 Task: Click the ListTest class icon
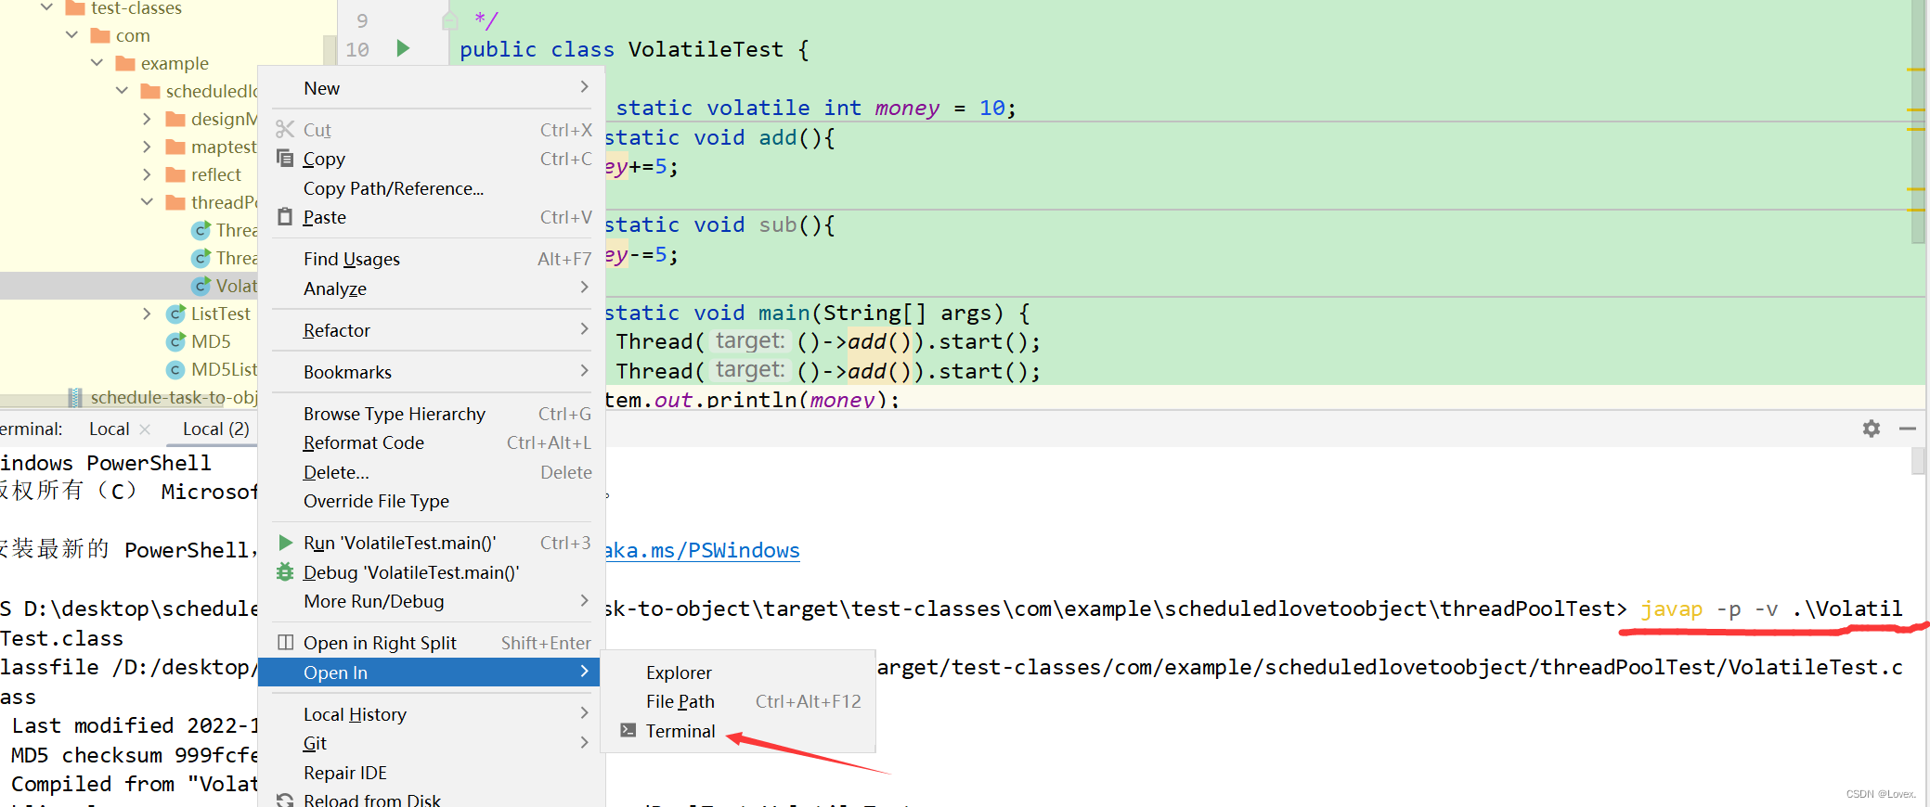tap(175, 314)
